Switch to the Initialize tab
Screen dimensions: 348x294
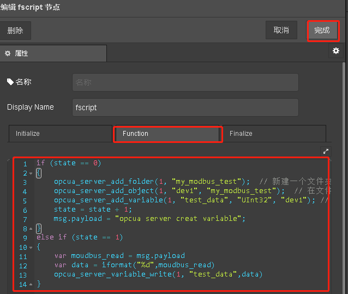click(60, 134)
